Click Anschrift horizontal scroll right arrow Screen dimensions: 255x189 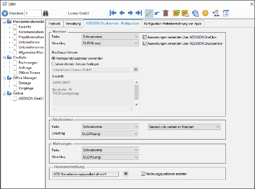tap(132, 109)
